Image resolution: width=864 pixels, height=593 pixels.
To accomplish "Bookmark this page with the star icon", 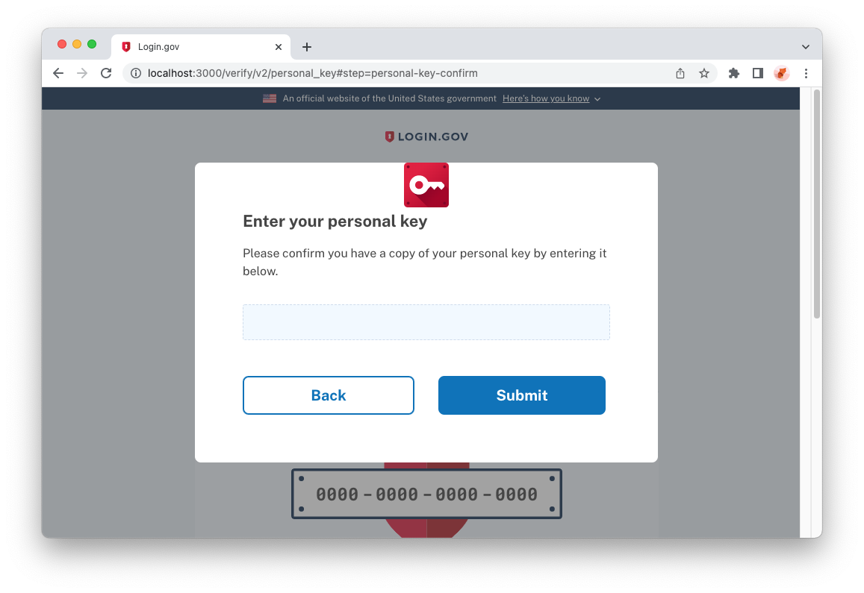I will coord(704,73).
